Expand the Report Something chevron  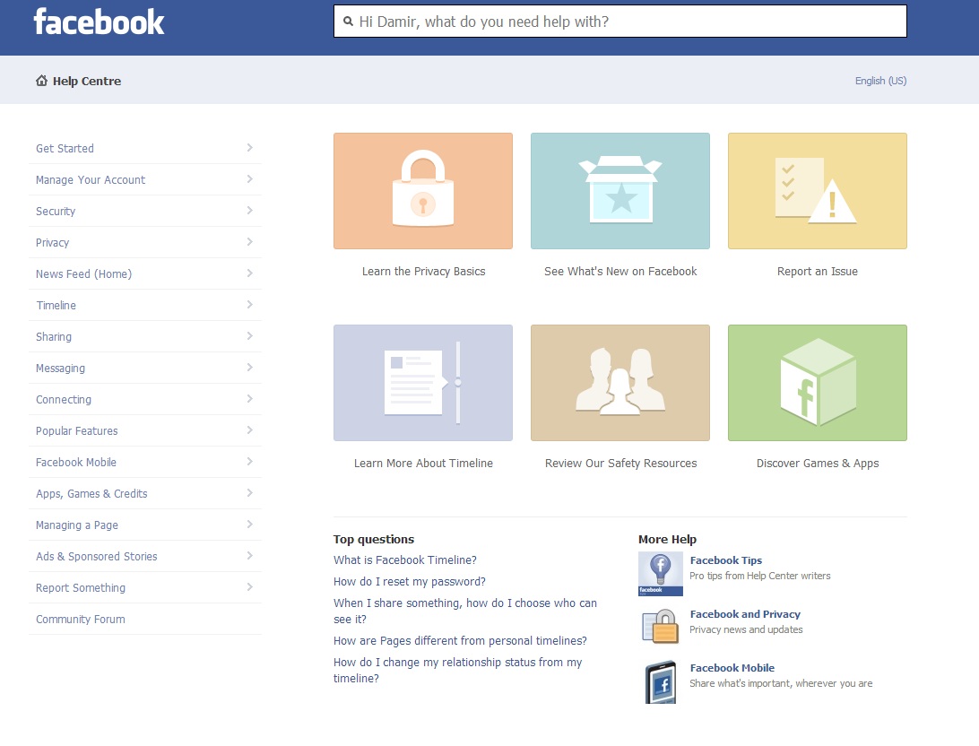[x=250, y=586]
